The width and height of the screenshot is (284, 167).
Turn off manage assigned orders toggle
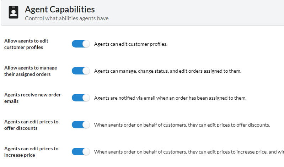coord(81,71)
